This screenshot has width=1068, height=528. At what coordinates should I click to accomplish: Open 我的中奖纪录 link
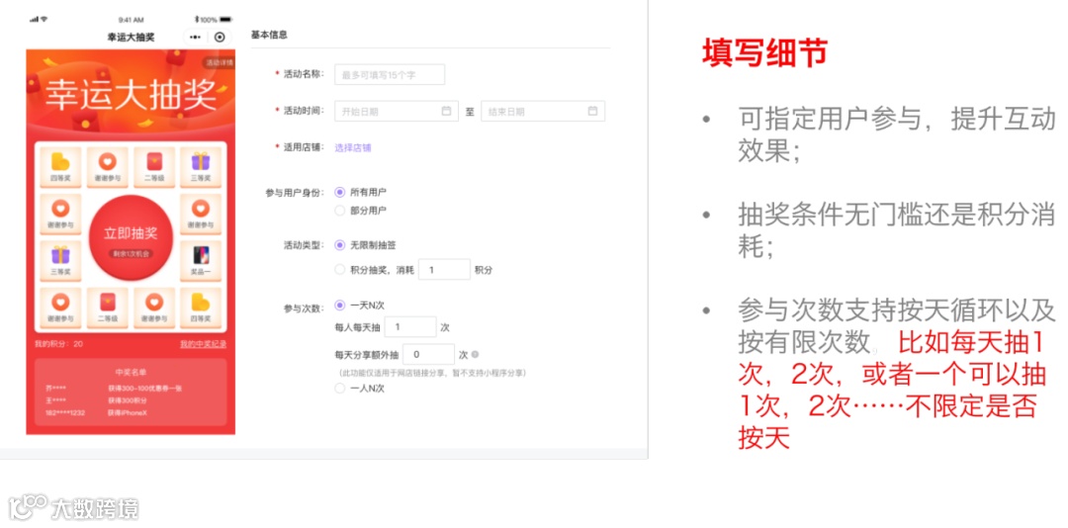pyautogui.click(x=203, y=344)
